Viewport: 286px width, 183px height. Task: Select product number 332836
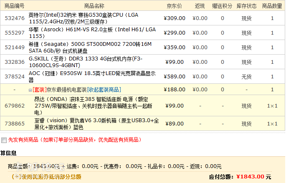[15, 62]
